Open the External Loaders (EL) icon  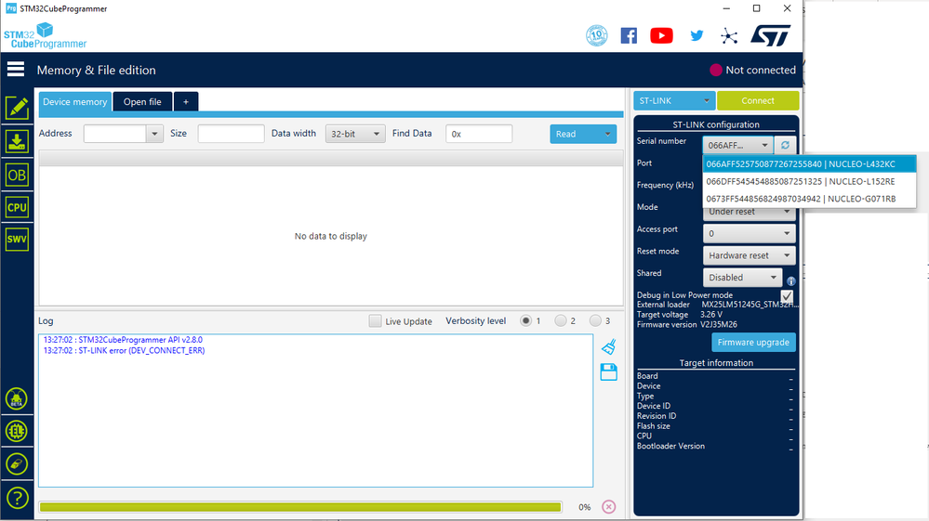click(17, 431)
